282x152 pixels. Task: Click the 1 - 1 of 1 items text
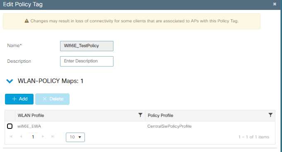coord(254,137)
